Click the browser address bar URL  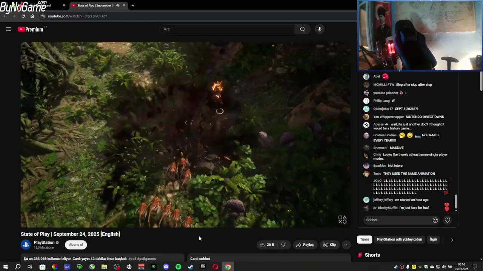click(x=78, y=16)
